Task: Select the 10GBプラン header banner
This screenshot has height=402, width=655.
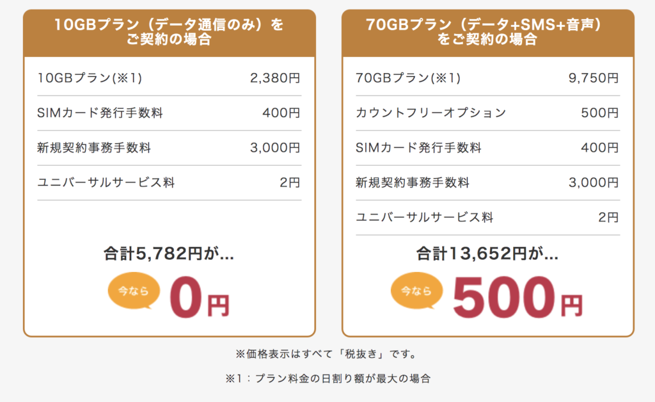Action: [169, 33]
